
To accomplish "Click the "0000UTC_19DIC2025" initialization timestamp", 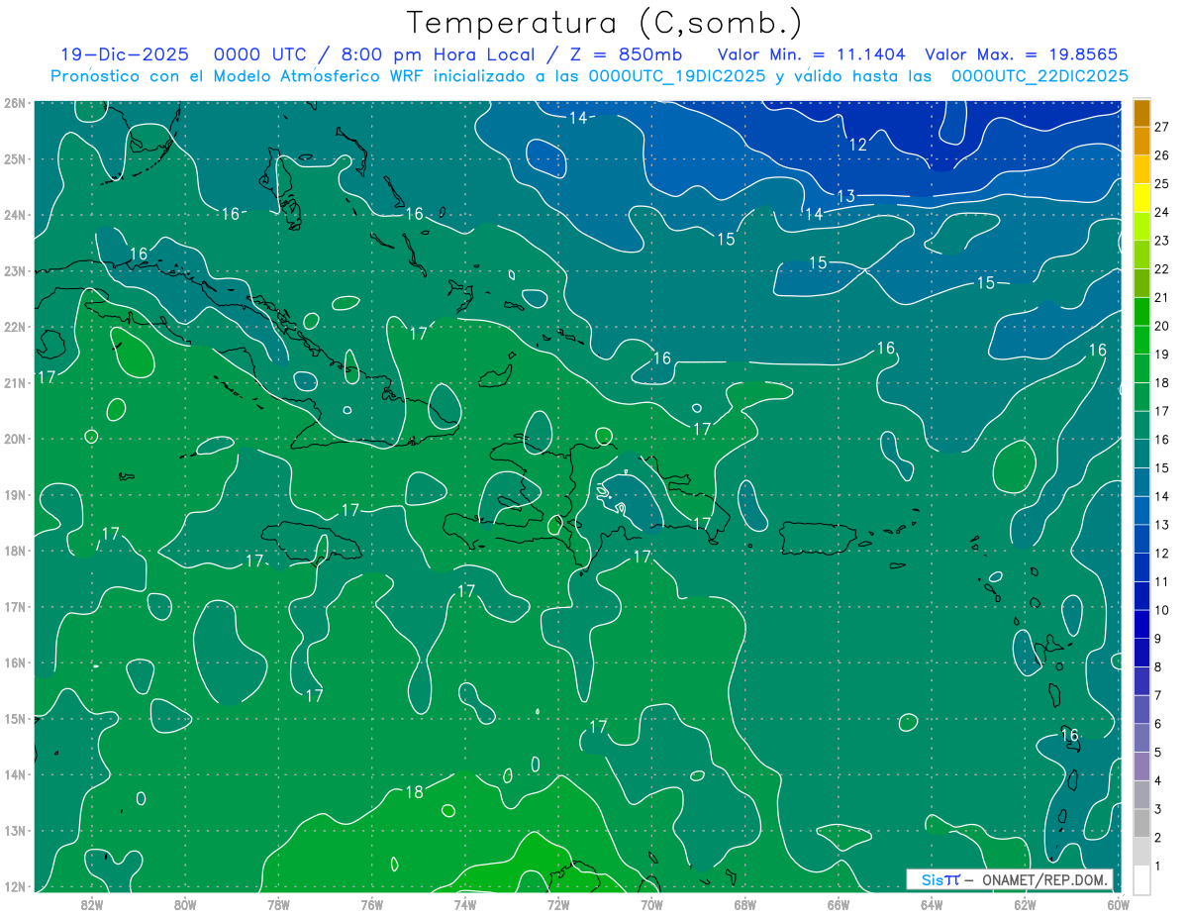I will point(677,76).
